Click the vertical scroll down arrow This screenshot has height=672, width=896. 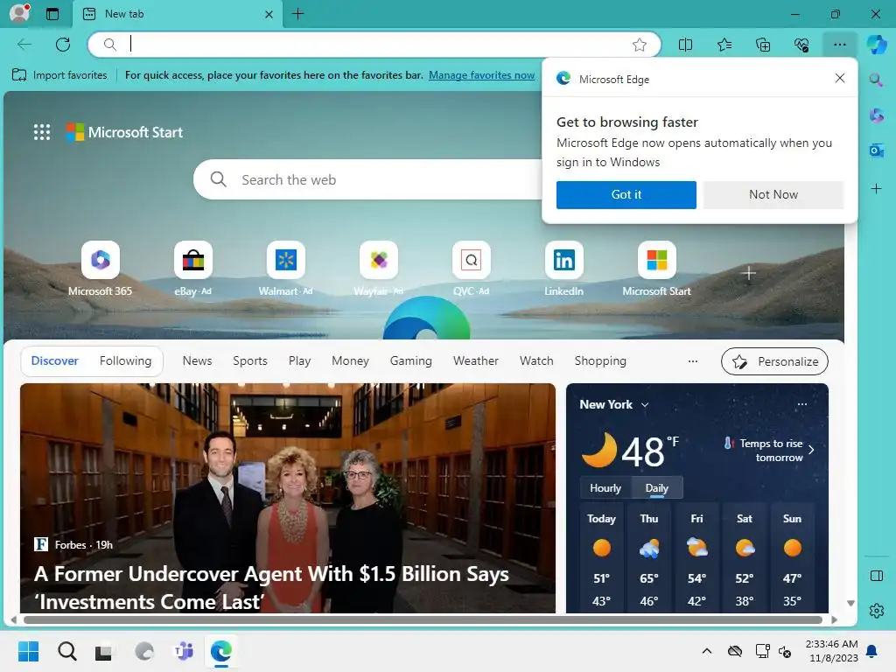[x=850, y=604]
